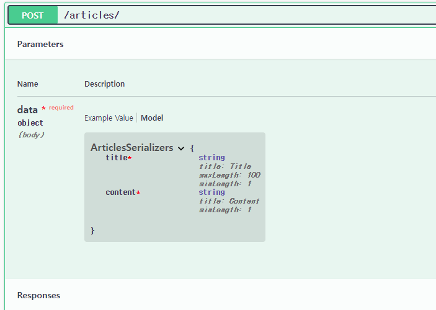Click the 'title: Title' annotation
Image resolution: width=436 pixels, height=310 pixels.
225,166
